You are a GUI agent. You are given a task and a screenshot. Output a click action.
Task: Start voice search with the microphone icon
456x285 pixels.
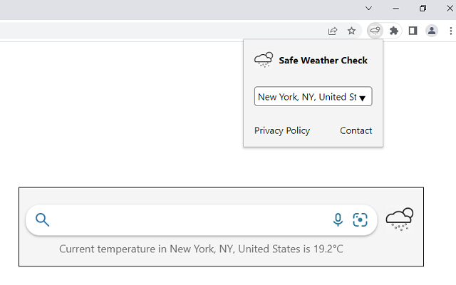[x=338, y=220]
